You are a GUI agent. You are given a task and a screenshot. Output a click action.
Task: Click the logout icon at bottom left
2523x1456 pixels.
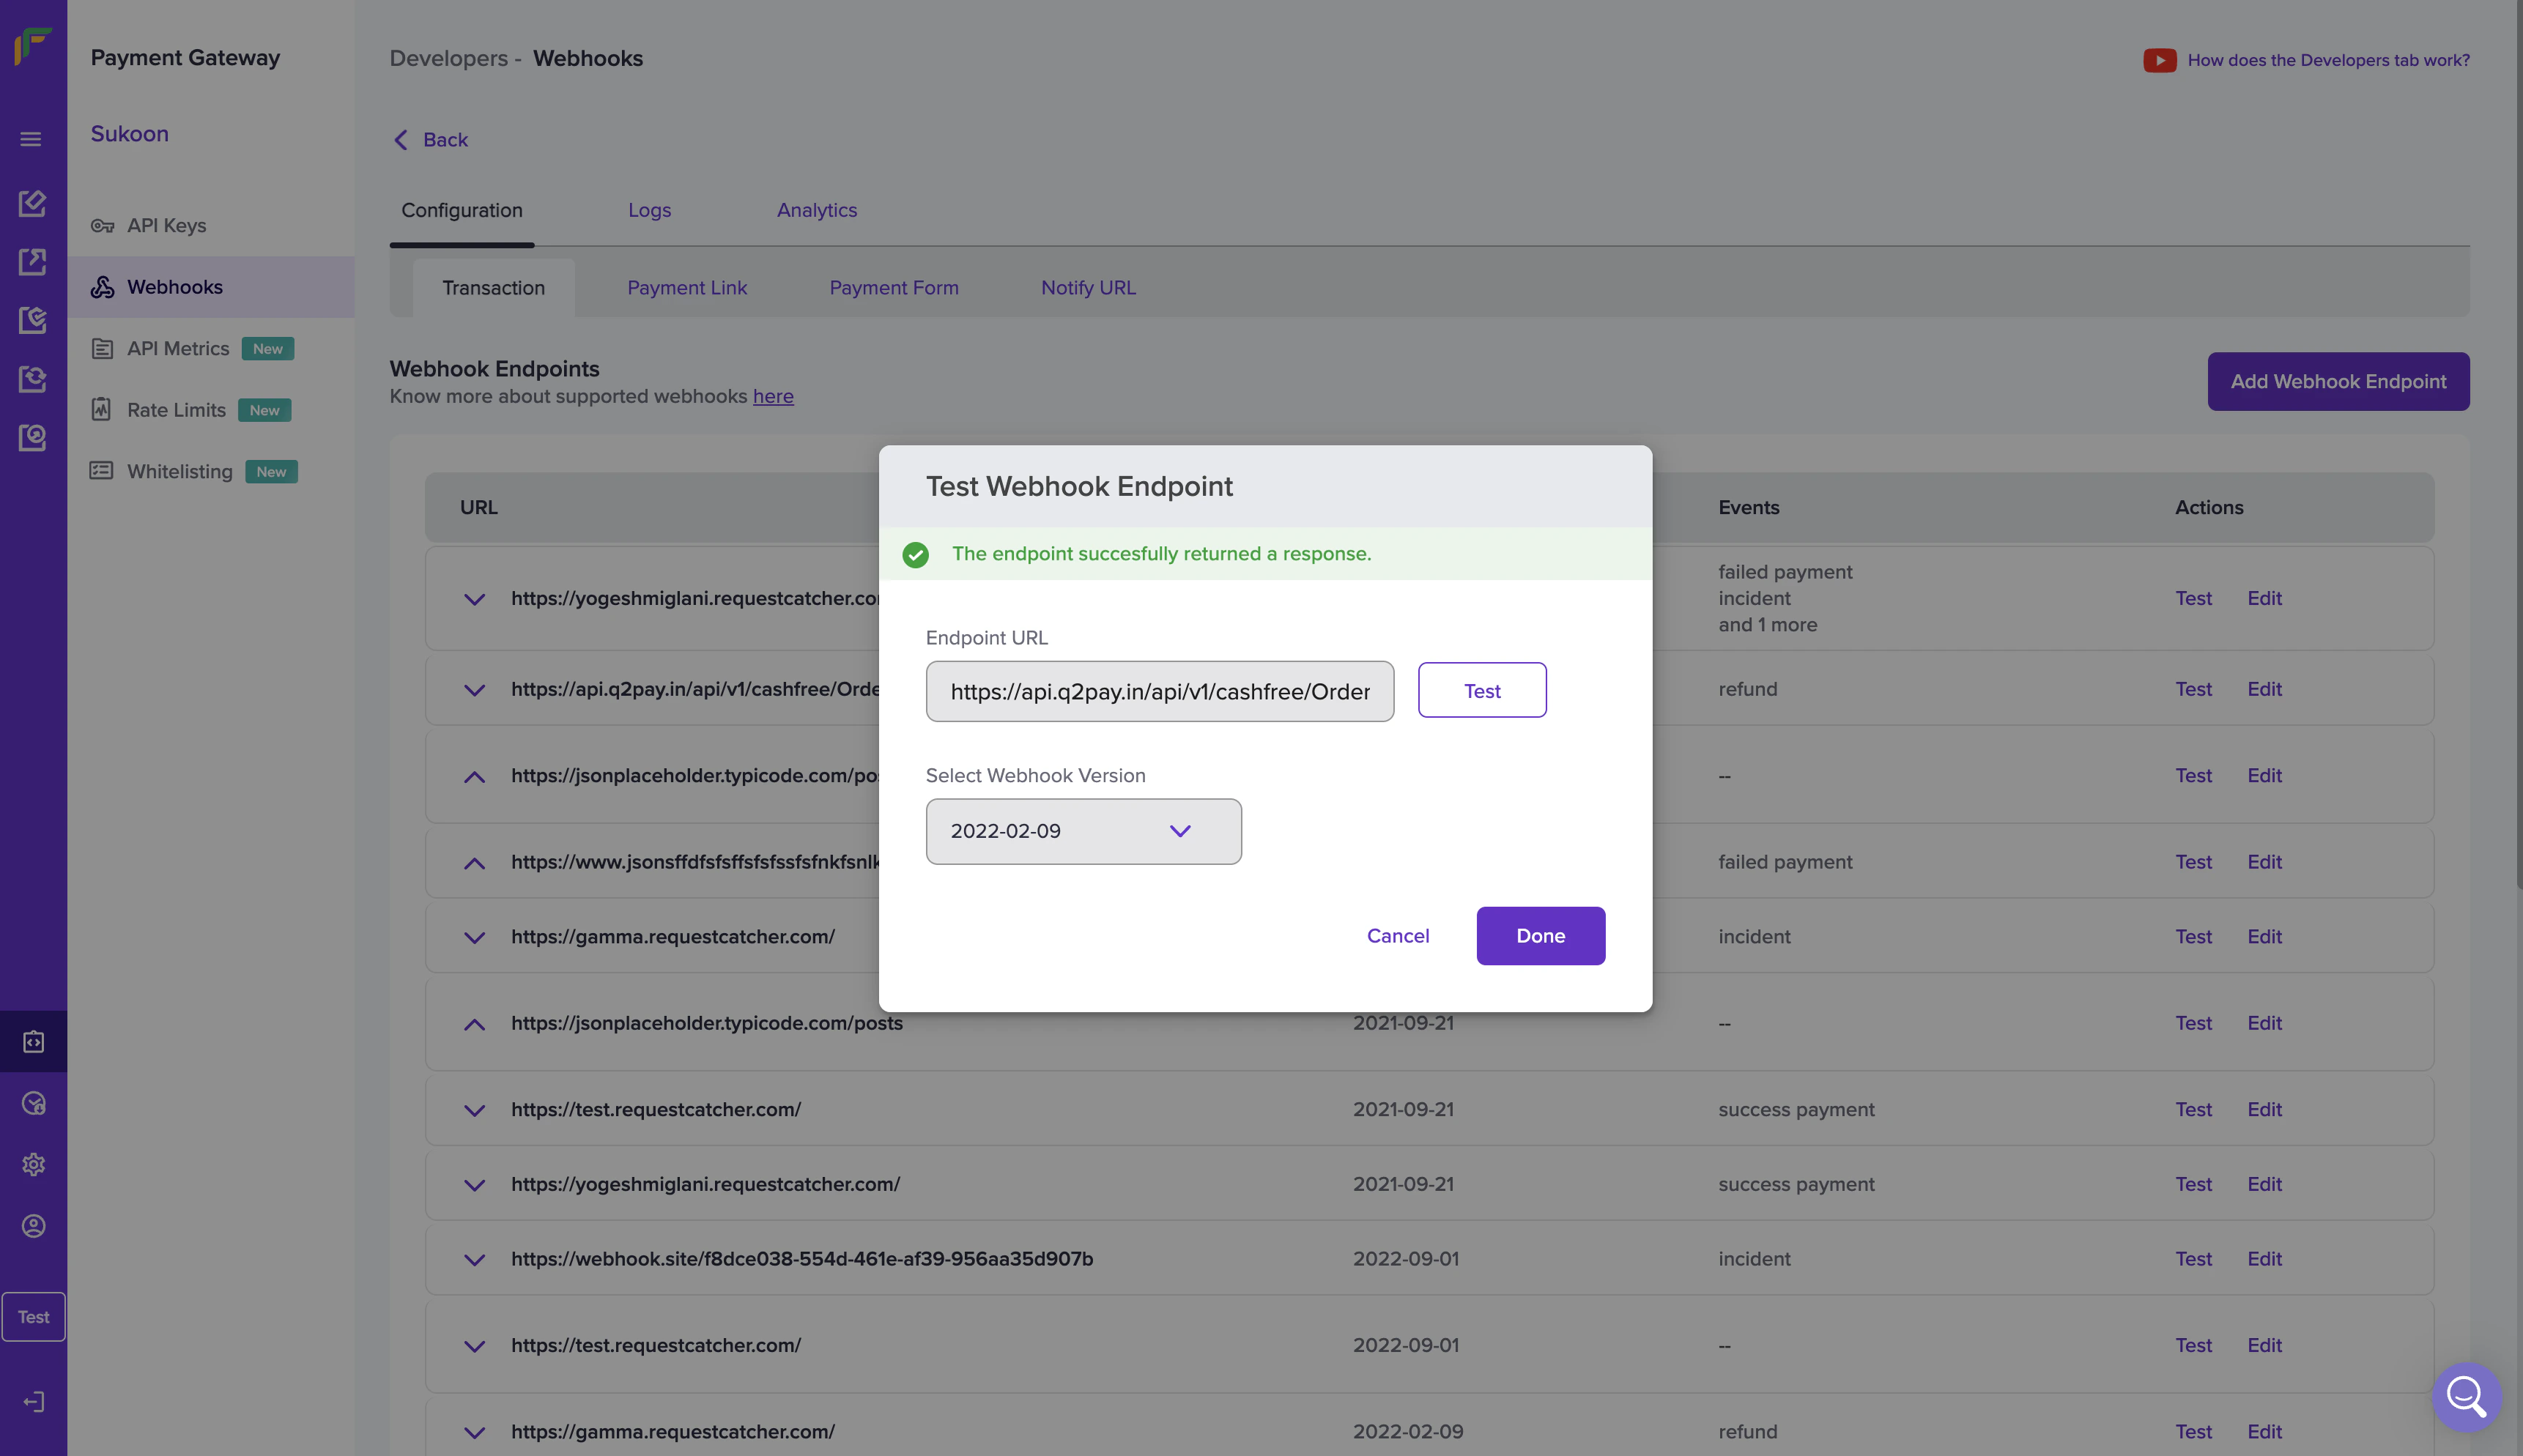pyautogui.click(x=33, y=1402)
